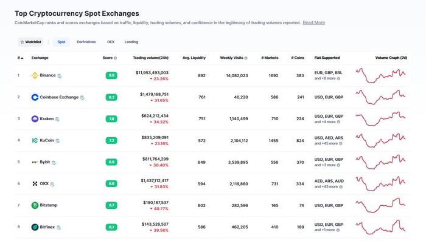Image resolution: width=426 pixels, height=241 pixels.
Task: Open the Bybit name link
Action: click(45, 162)
